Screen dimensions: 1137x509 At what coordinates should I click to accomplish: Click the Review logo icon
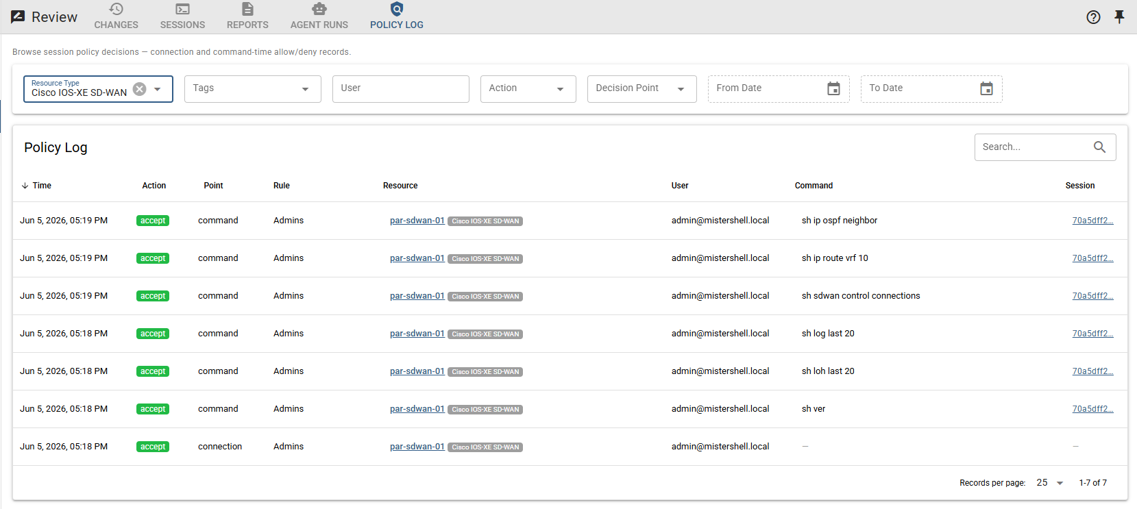pos(19,17)
